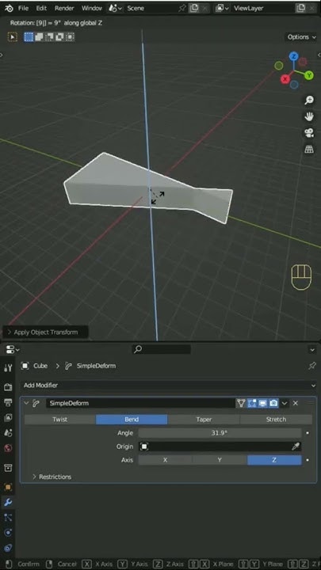
Task: Click the Blender logo icon
Action: (7, 8)
